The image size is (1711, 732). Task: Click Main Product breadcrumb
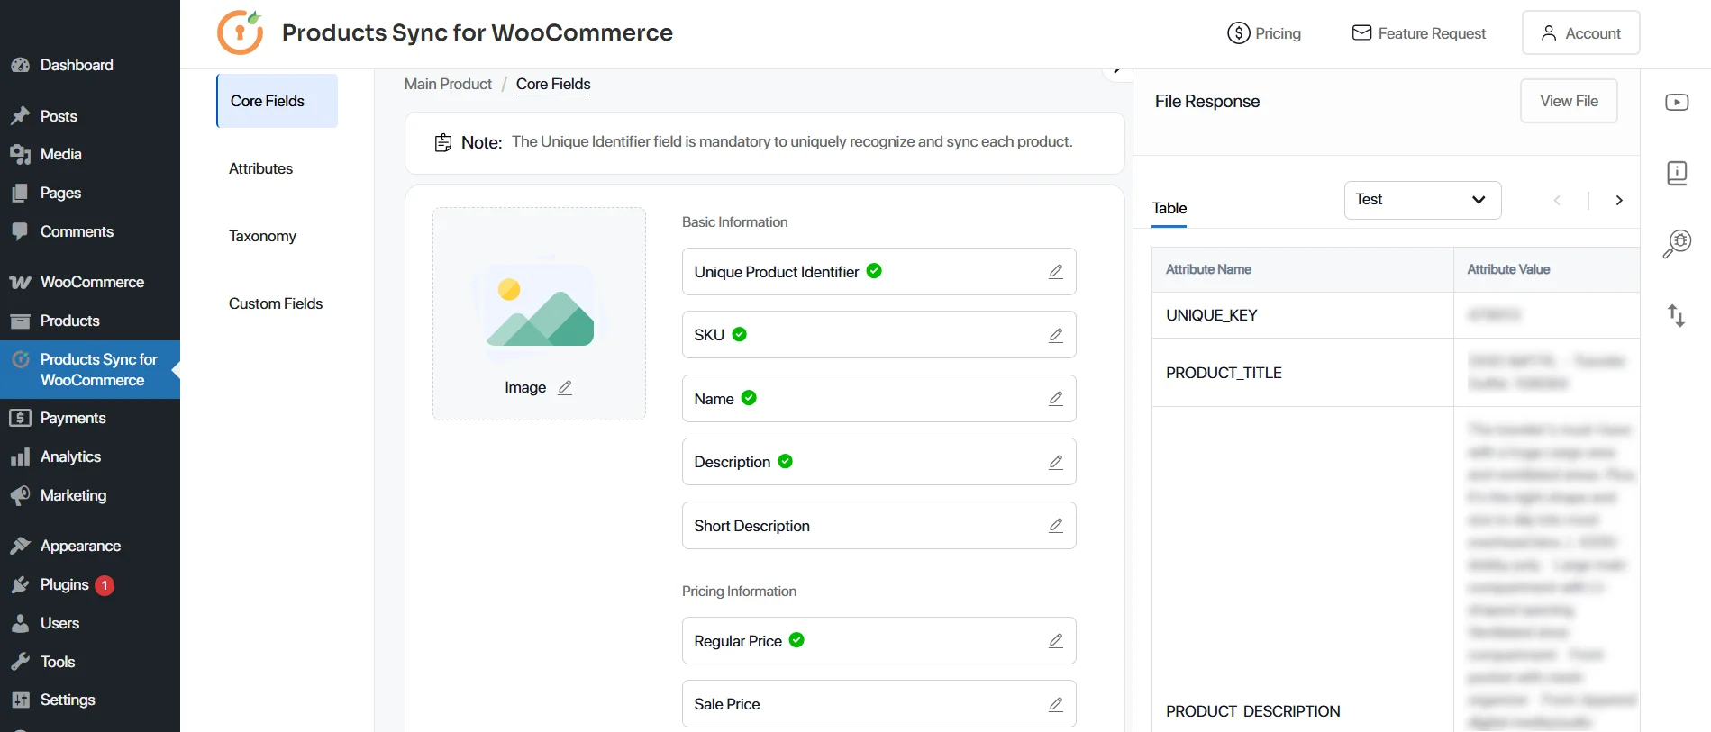click(448, 84)
